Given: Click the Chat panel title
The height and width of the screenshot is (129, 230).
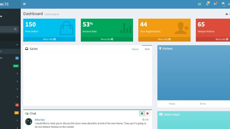Looking at the screenshot, I should tap(33, 114).
